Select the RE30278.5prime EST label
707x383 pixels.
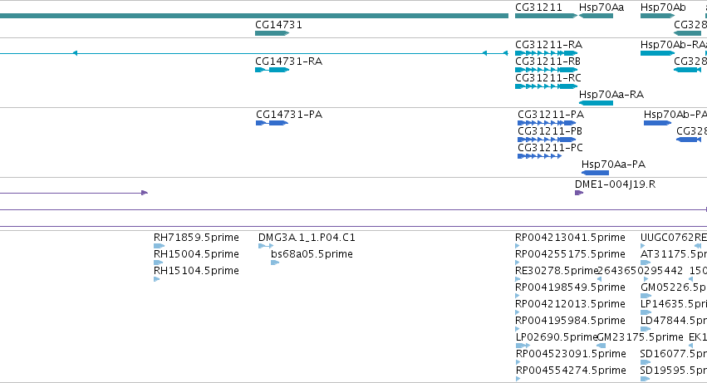(x=557, y=271)
